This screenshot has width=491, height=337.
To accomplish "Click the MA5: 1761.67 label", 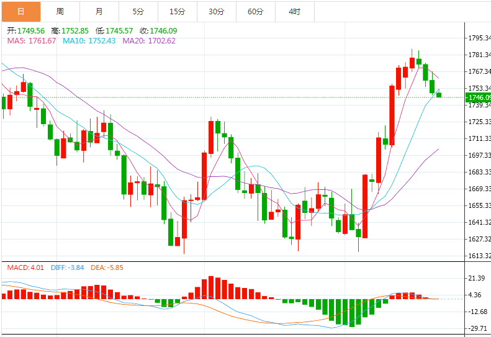I will click(32, 41).
